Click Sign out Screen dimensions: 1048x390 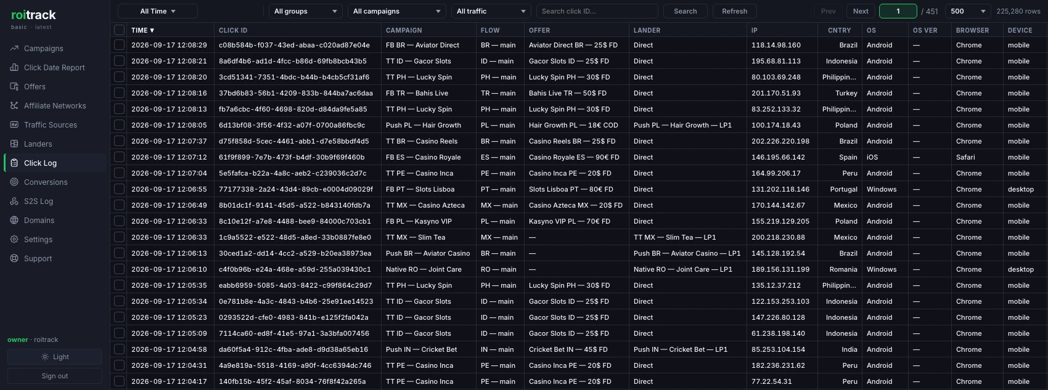coord(55,376)
